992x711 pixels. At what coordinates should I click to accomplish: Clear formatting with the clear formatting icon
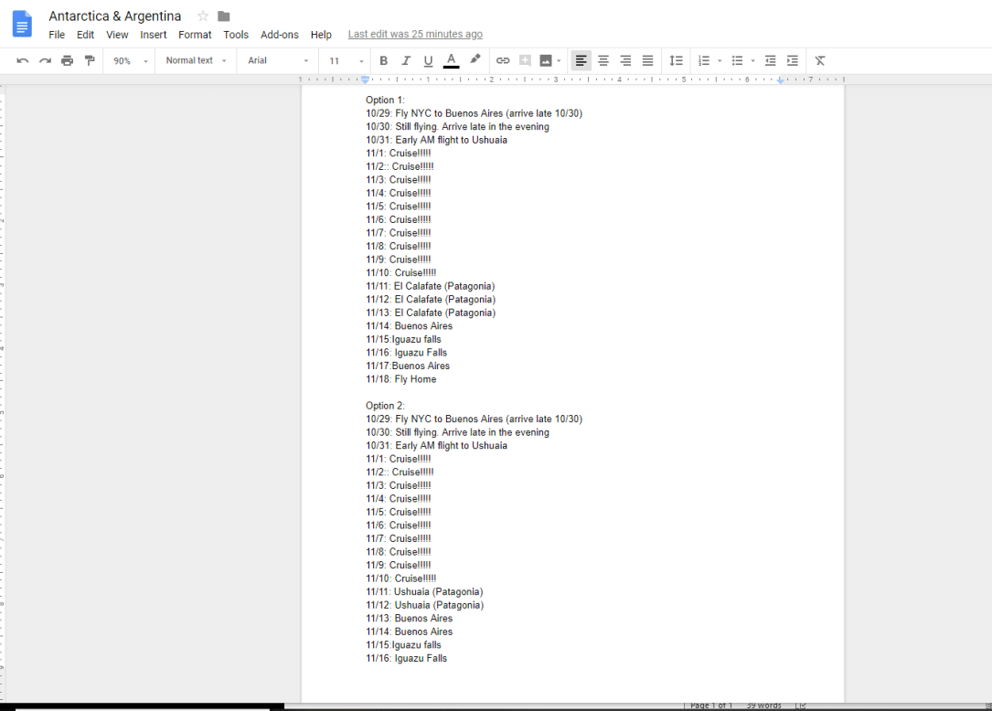click(x=819, y=60)
